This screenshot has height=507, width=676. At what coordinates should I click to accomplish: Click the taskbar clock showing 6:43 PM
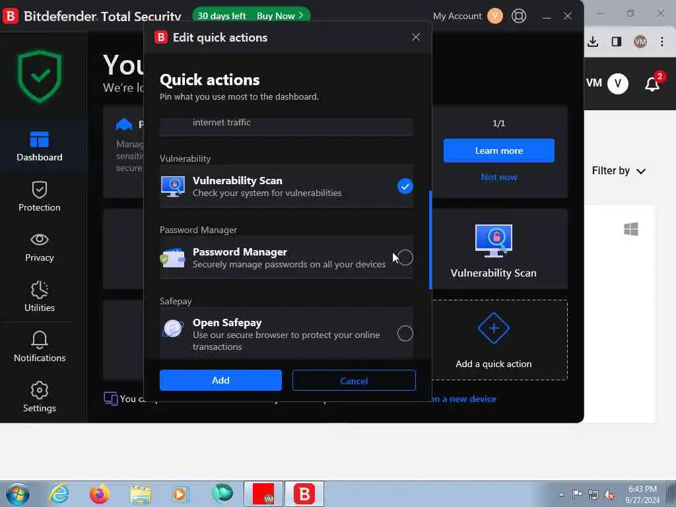tap(642, 494)
